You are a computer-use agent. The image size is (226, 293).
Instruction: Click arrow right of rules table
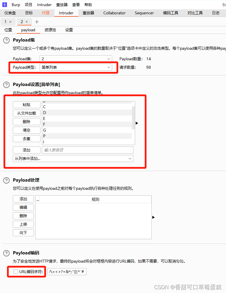pos(153,217)
